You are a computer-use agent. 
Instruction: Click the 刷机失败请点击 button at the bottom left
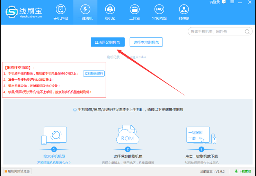(x=17, y=171)
